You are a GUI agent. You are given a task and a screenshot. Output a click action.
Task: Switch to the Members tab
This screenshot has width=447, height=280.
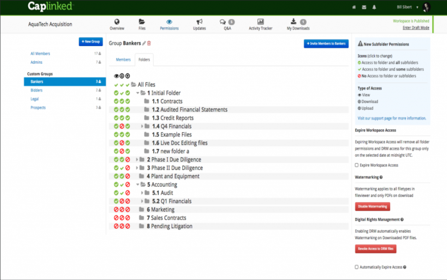123,59
